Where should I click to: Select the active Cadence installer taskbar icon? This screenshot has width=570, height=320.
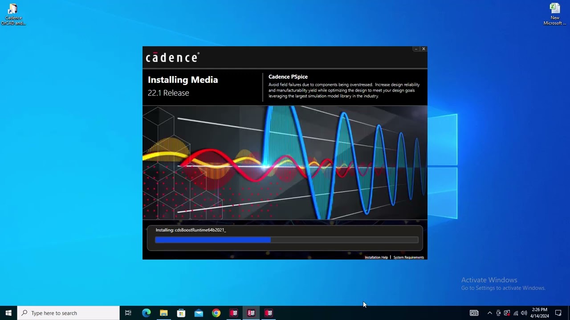click(251, 313)
